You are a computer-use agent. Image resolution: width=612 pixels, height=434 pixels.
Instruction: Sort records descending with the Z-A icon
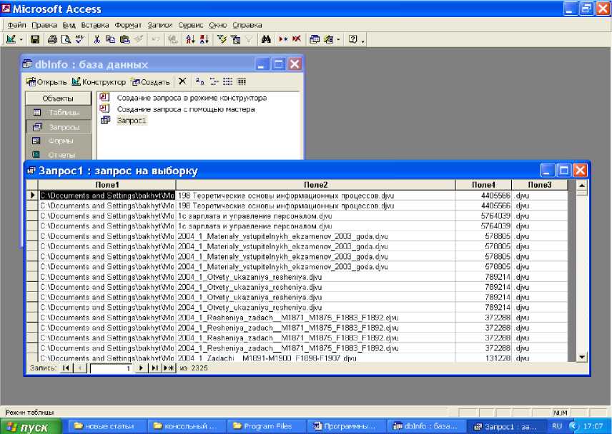tap(202, 40)
